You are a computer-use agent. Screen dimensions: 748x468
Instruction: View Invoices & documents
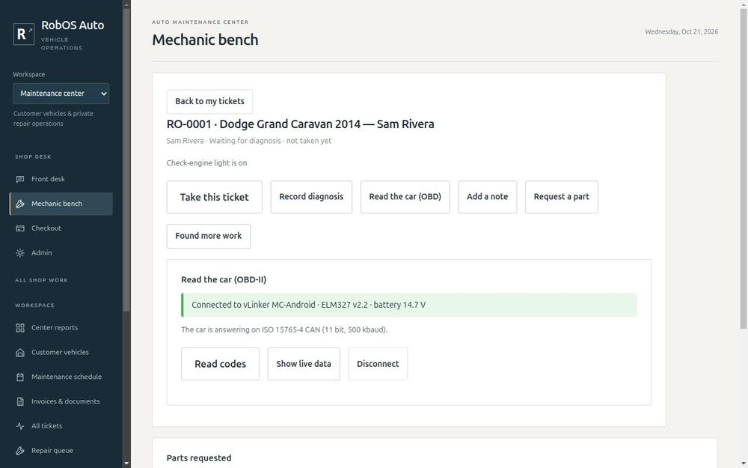click(61, 401)
